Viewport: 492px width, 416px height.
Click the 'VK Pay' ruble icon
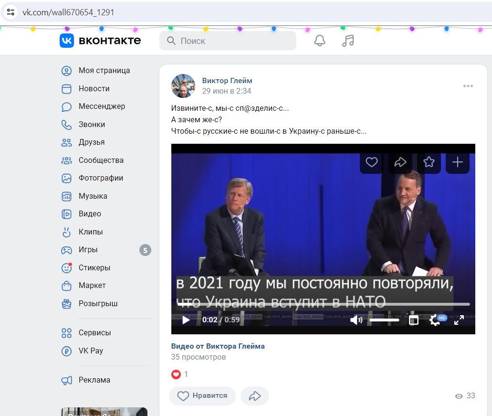[x=66, y=351]
